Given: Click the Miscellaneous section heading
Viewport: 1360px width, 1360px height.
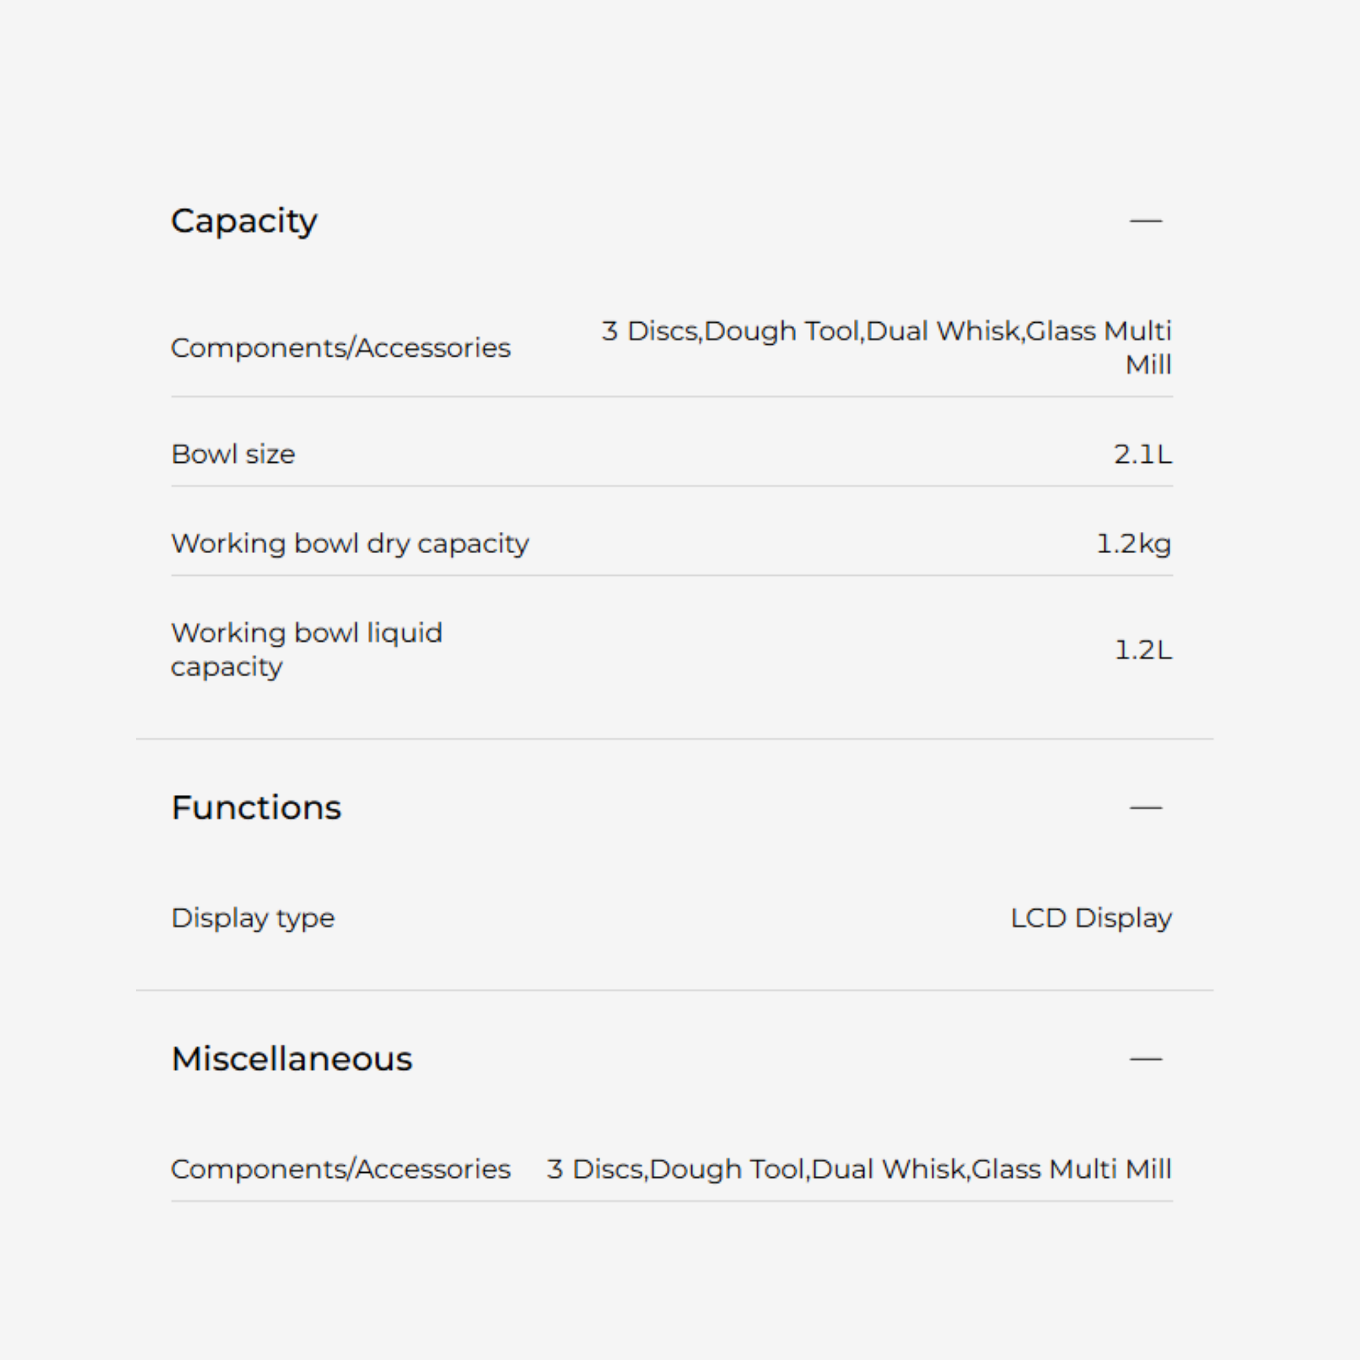Looking at the screenshot, I should point(292,1059).
